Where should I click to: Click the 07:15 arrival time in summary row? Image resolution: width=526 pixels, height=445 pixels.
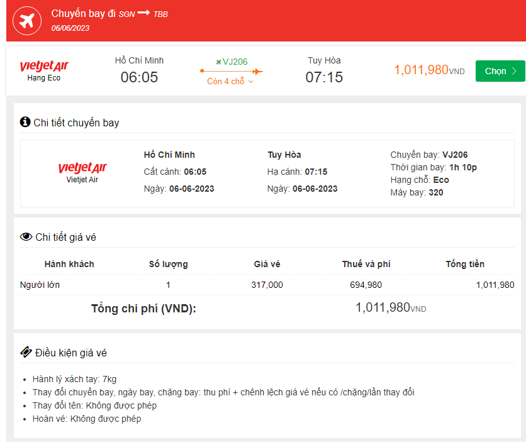[x=324, y=77]
